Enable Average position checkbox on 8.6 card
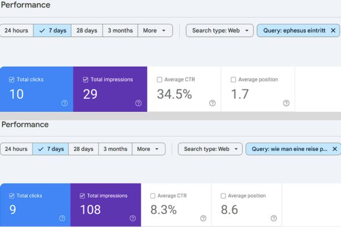 224,196
